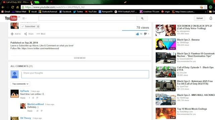Open the new tab button
Screen dimensions: 215x120
click(x=37, y=2)
